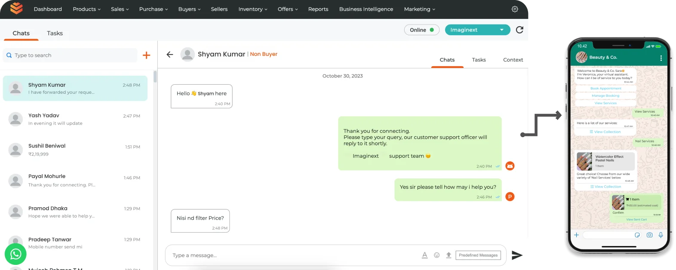Open the emoji picker in message box
676x270 pixels.
pyautogui.click(x=436, y=255)
